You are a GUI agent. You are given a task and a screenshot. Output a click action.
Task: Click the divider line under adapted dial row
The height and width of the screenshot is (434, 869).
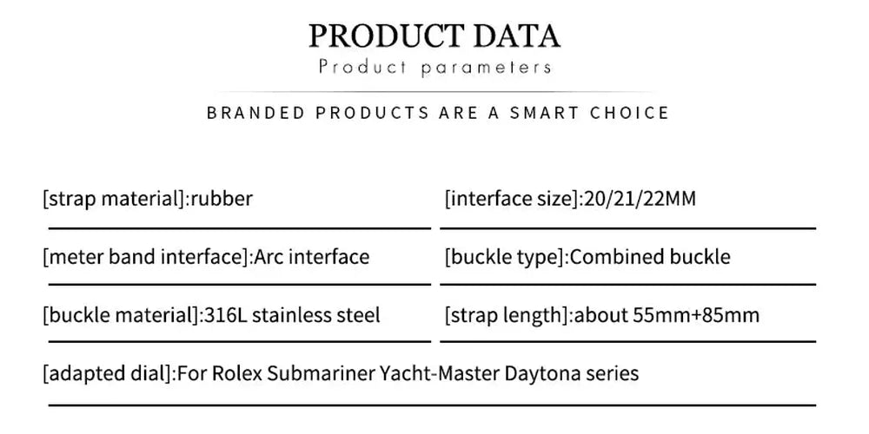(431, 403)
